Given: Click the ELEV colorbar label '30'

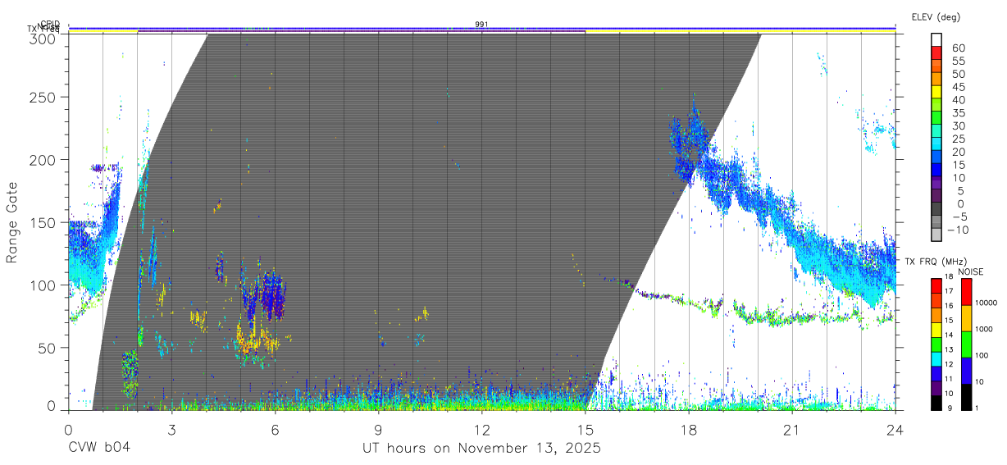Looking at the screenshot, I should [958, 126].
